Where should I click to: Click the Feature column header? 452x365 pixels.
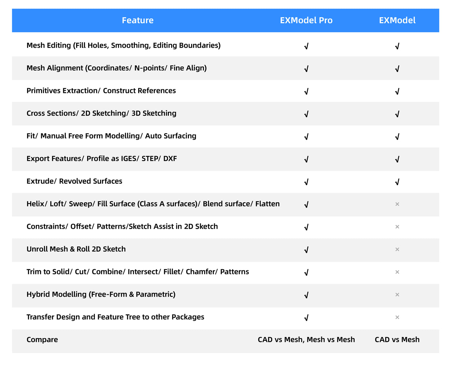pyautogui.click(x=138, y=20)
